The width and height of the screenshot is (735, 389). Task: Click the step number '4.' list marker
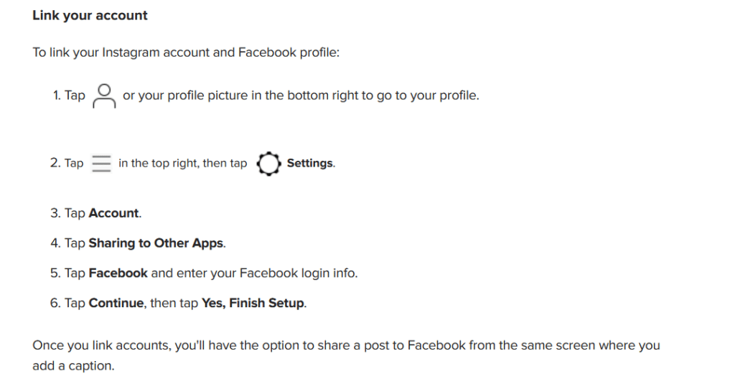coord(55,243)
